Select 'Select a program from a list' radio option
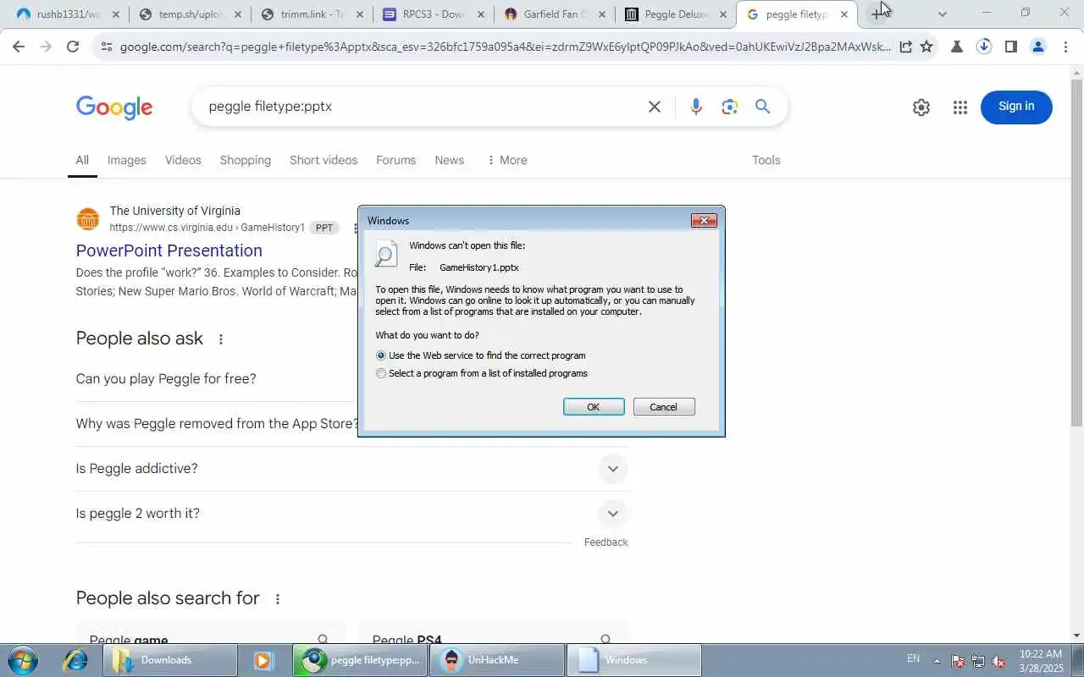This screenshot has width=1084, height=677. [x=381, y=373]
